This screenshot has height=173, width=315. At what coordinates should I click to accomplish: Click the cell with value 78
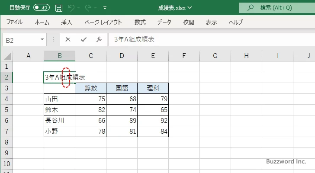[91, 131]
